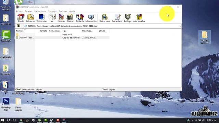The image size is (219, 123).
Task: Select the DAEMON Tools folder row
Action: pyautogui.click(x=62, y=38)
